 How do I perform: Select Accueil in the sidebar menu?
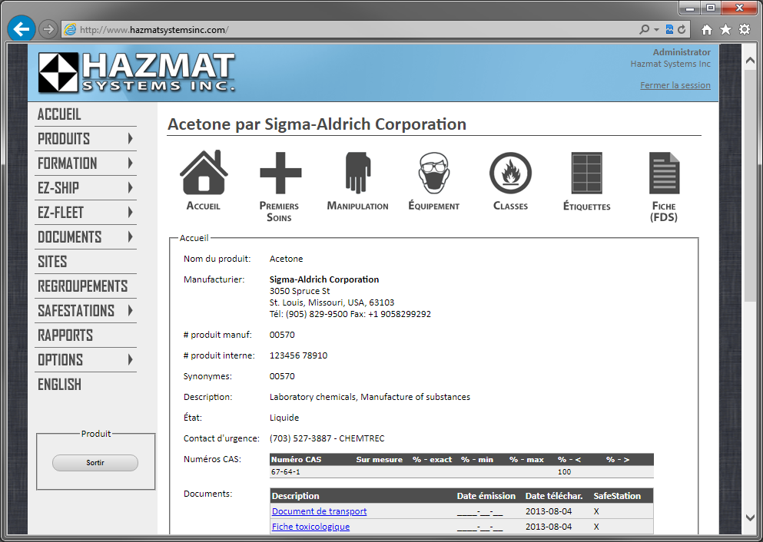coord(59,114)
